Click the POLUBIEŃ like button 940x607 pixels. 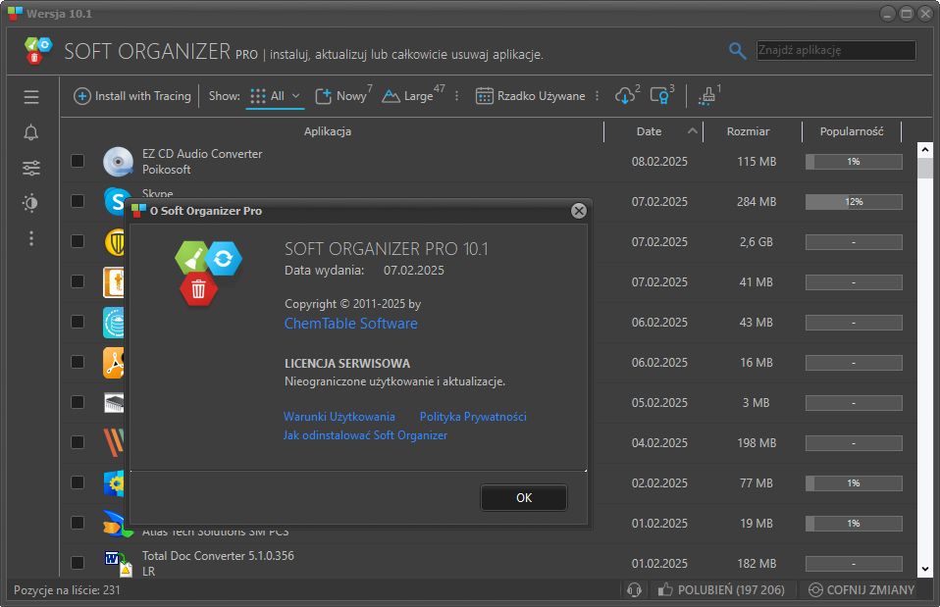click(721, 590)
